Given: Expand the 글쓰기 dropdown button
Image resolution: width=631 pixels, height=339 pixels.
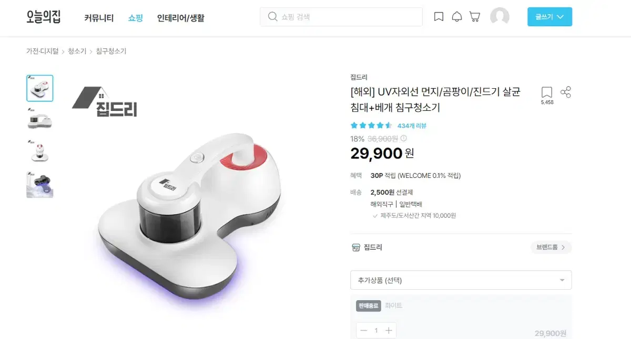Looking at the screenshot, I should tap(549, 17).
